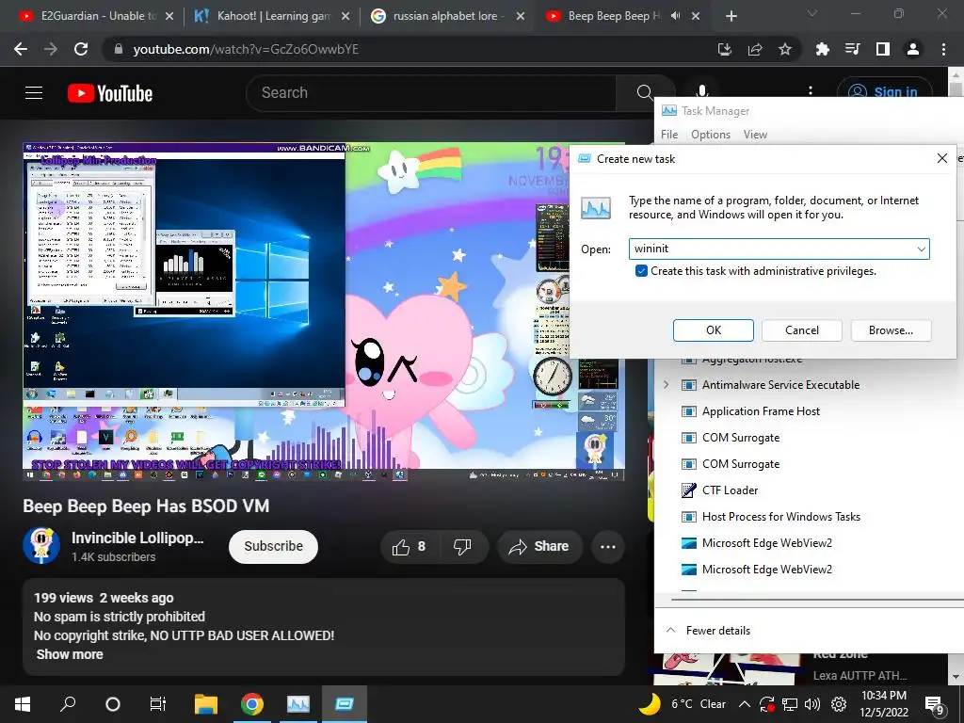Click the Share button under the video
Screen dimensions: 964x723
click(x=539, y=547)
